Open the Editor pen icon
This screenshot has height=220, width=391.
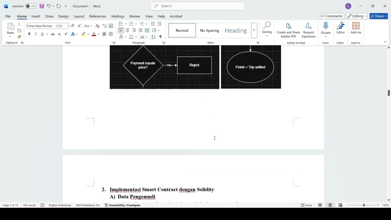pos(341,26)
